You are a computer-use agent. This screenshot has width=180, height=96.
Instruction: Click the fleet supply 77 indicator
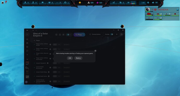58,3
